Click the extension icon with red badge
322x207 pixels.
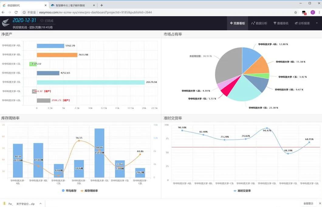pyautogui.click(x=304, y=13)
